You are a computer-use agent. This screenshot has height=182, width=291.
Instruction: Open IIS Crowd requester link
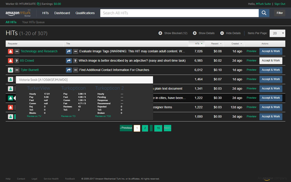click(27, 61)
